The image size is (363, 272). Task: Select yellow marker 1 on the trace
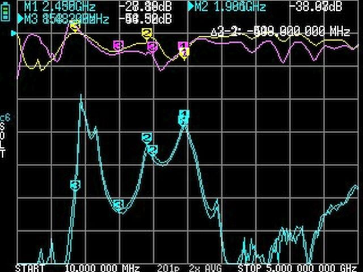point(184,53)
